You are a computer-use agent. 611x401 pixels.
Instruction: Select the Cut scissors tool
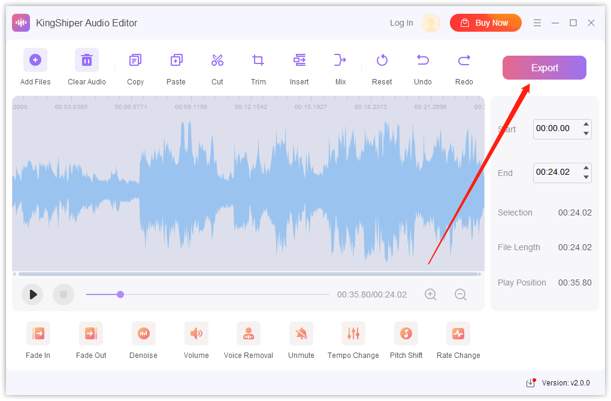(x=217, y=60)
